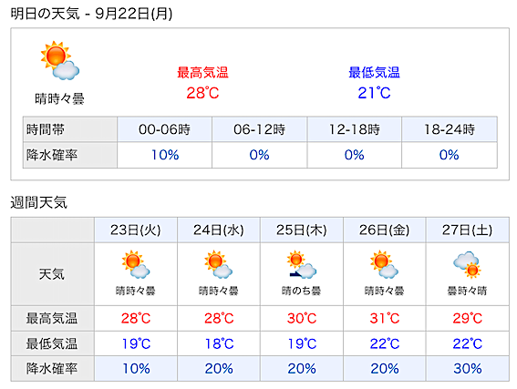This screenshot has height=389, width=517.
Task: Click the 18℃ low for 24日(水)
Action: click(x=219, y=343)
